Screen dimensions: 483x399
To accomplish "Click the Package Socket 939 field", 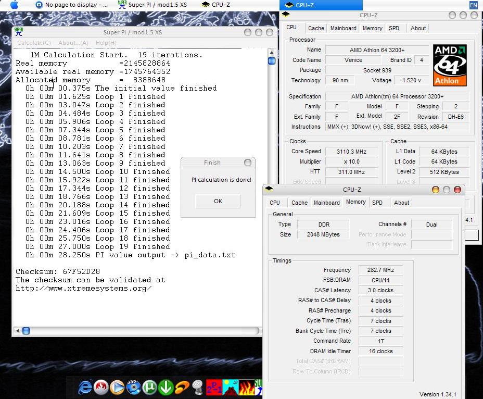I will [377, 70].
